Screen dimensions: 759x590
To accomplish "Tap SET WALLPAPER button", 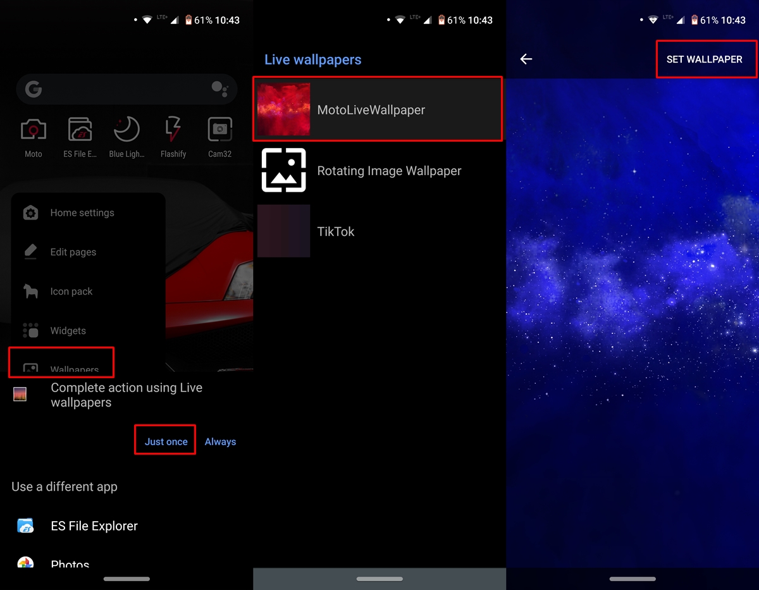I will point(705,59).
